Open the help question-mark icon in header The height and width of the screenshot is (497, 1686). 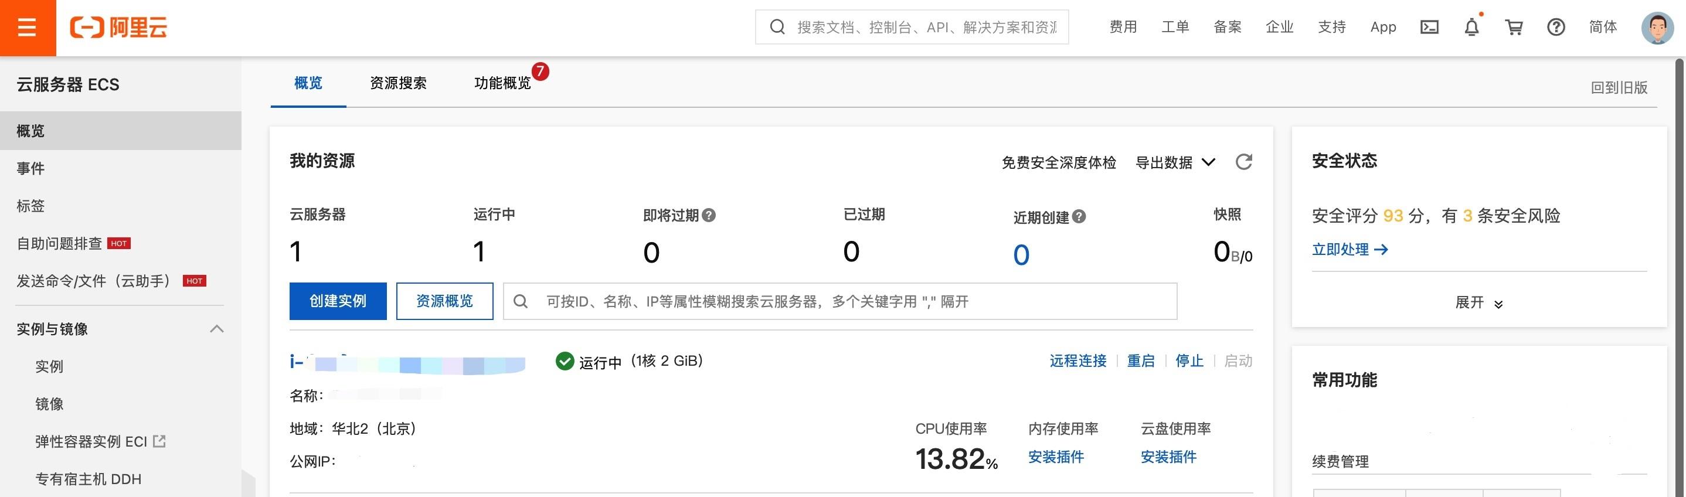pyautogui.click(x=1556, y=28)
